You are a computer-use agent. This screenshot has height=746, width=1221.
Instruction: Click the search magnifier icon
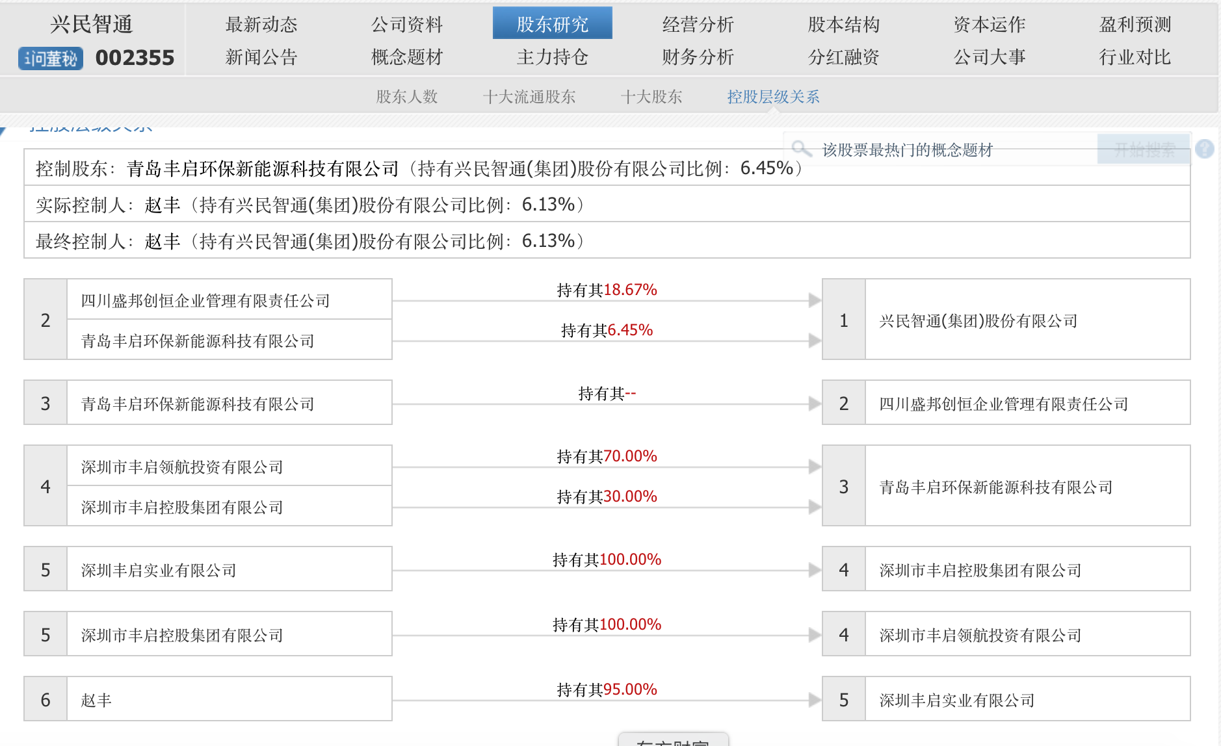(802, 149)
